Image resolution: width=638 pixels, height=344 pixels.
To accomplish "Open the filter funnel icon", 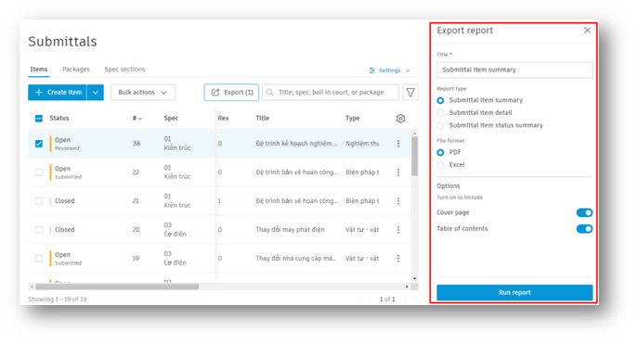I will [410, 93].
